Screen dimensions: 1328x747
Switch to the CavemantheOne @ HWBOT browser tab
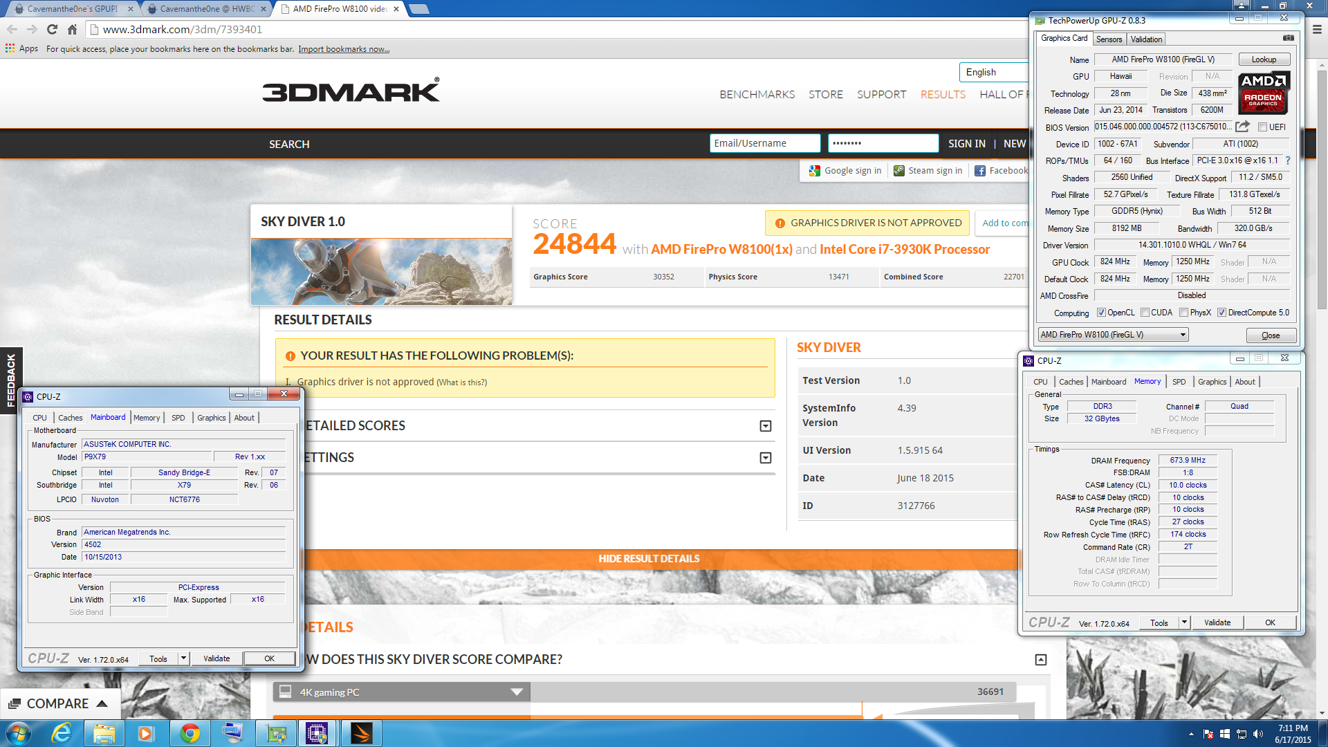(x=207, y=9)
